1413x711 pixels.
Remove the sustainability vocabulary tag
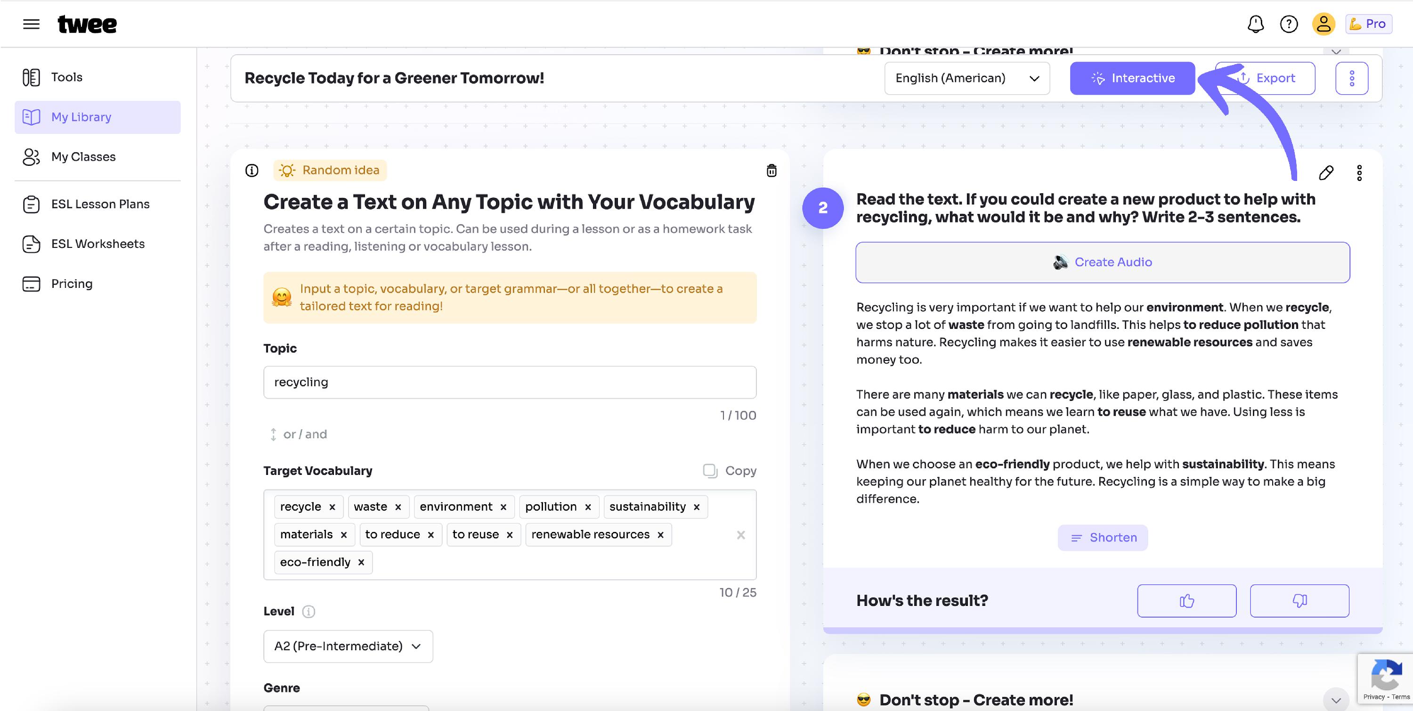pos(697,507)
